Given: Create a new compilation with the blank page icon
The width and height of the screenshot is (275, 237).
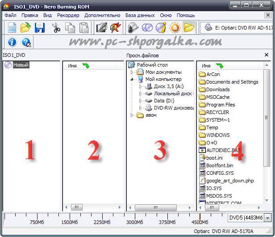Looking at the screenshot, I should [x=12, y=28].
